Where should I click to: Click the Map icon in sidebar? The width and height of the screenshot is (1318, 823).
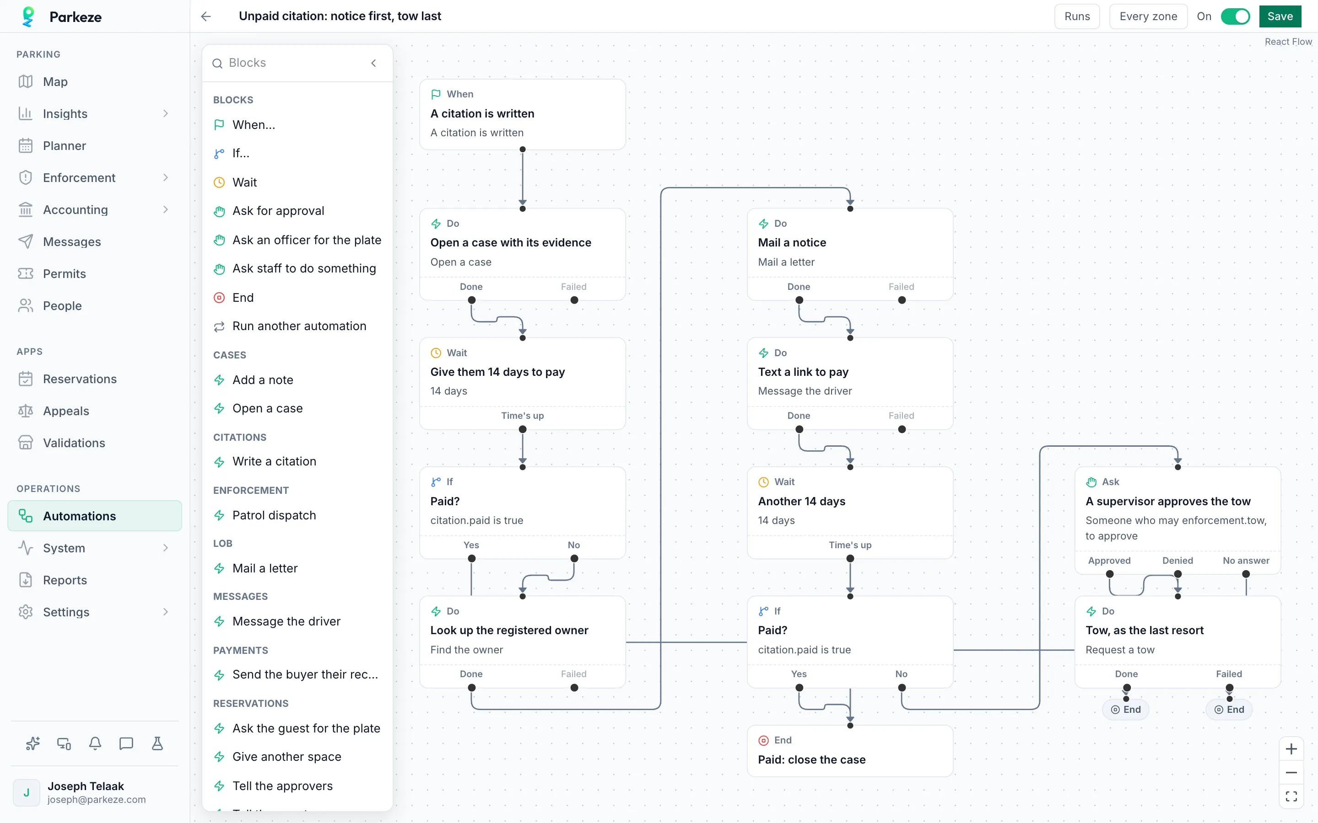(26, 82)
